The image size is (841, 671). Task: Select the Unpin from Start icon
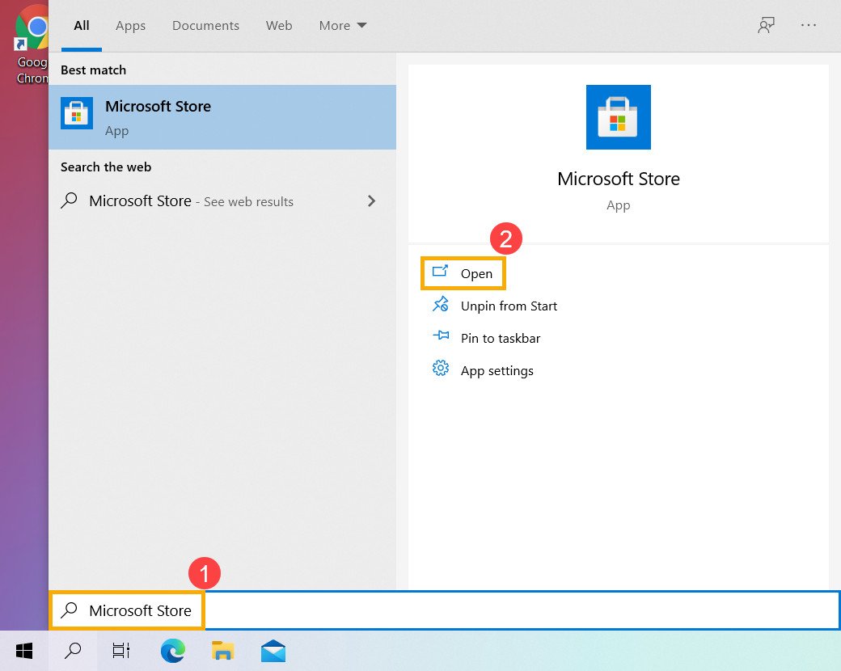point(441,305)
